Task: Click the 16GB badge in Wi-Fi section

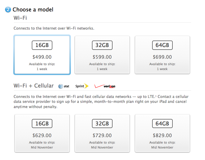Action: [42, 45]
